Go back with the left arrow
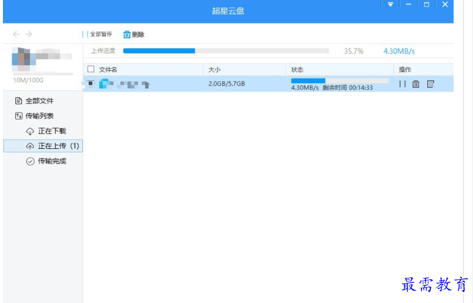Viewport: 473px width, 303px height. tap(16, 35)
